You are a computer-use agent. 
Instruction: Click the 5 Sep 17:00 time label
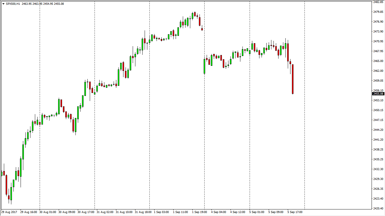coord(295,212)
